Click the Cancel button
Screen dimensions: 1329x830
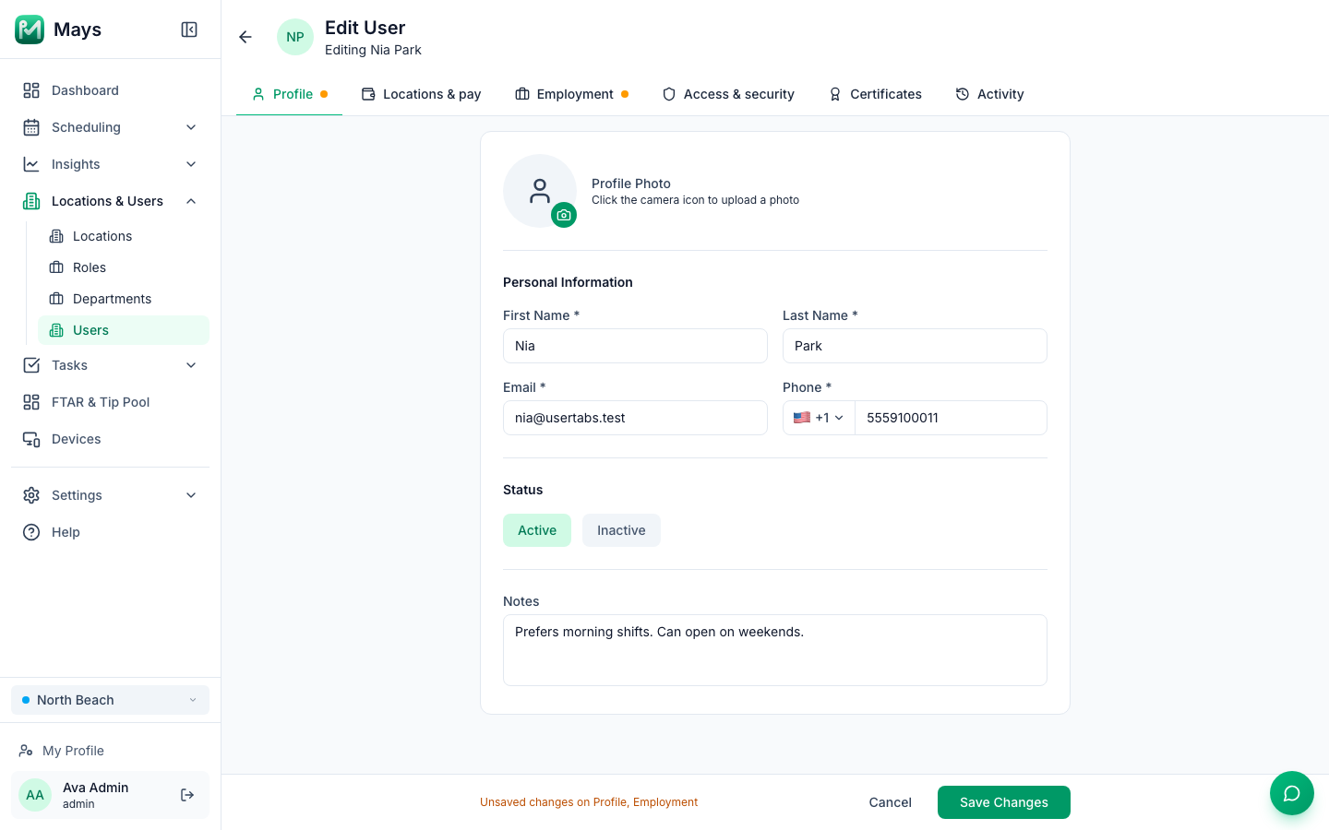coord(890,802)
